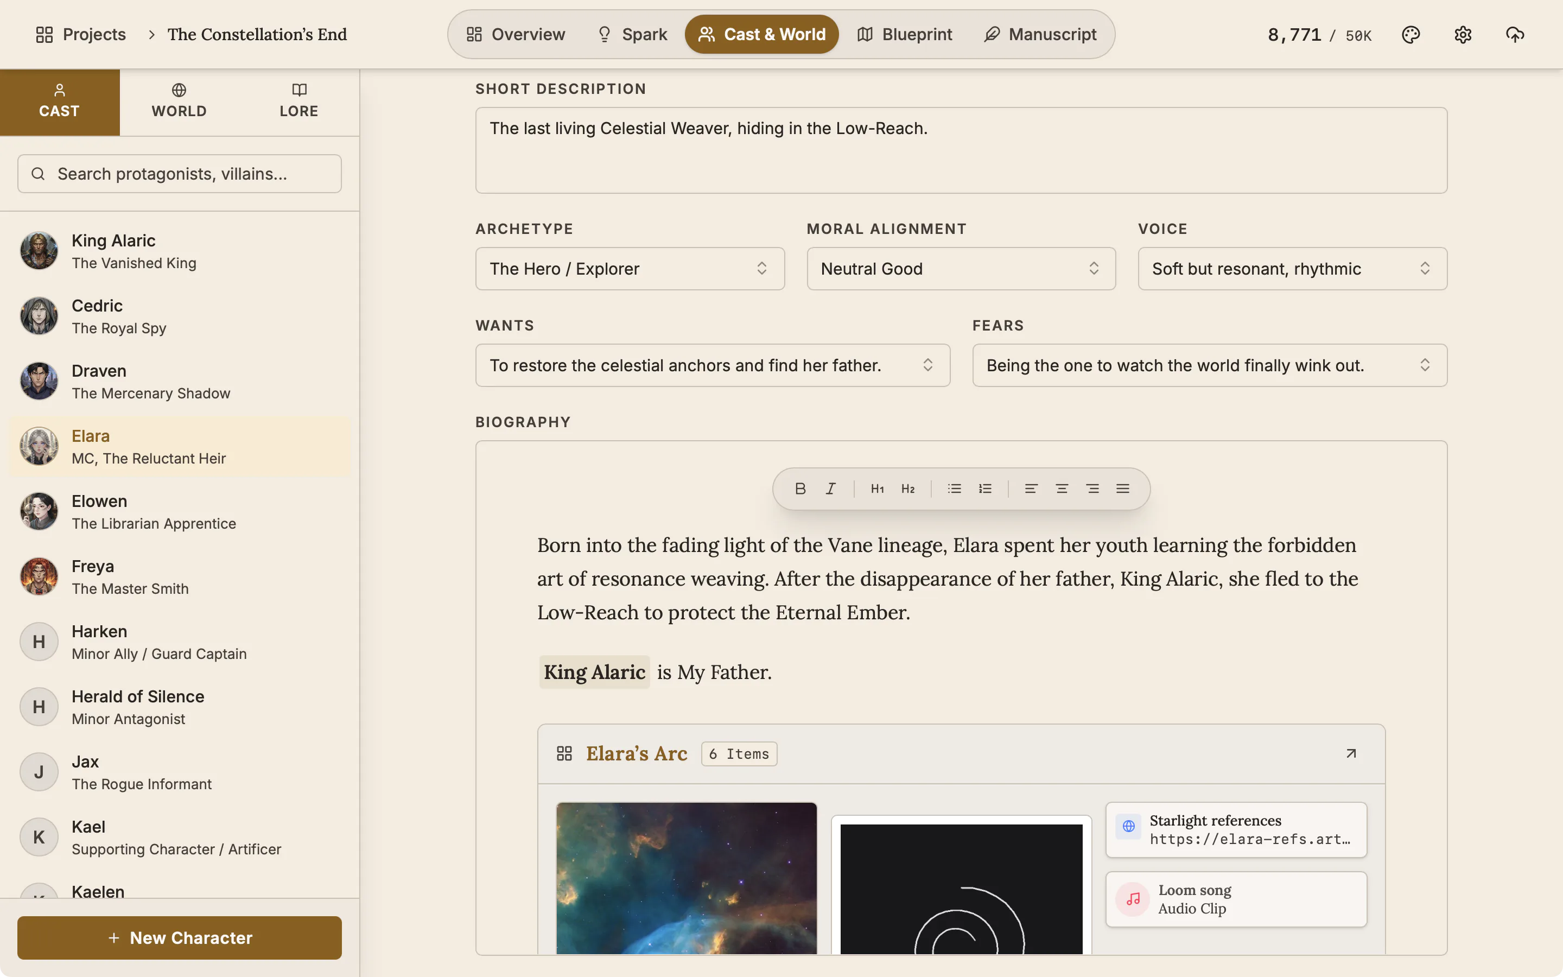Open the nebula image thumbnail
Viewport: 1563px width, 977px height.
coord(687,878)
